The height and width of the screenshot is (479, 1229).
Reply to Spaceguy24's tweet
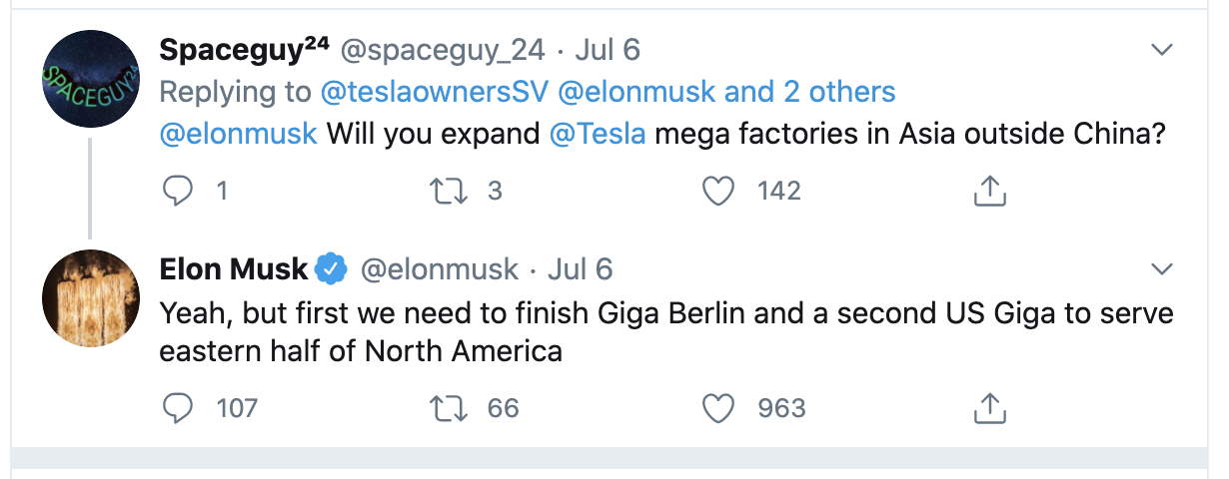coord(177,191)
